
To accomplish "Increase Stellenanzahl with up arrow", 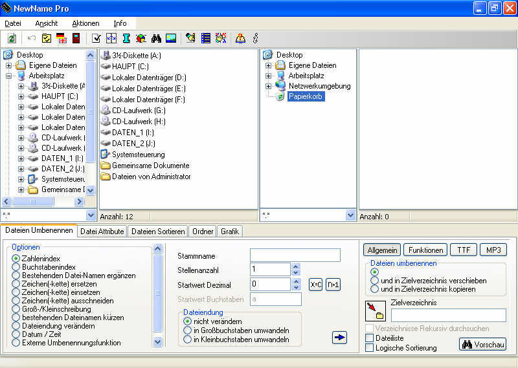I will pos(296,266).
